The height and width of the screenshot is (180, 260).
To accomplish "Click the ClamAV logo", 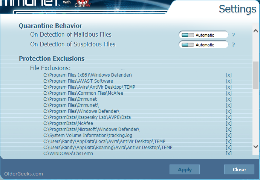I will pyautogui.click(x=83, y=4).
